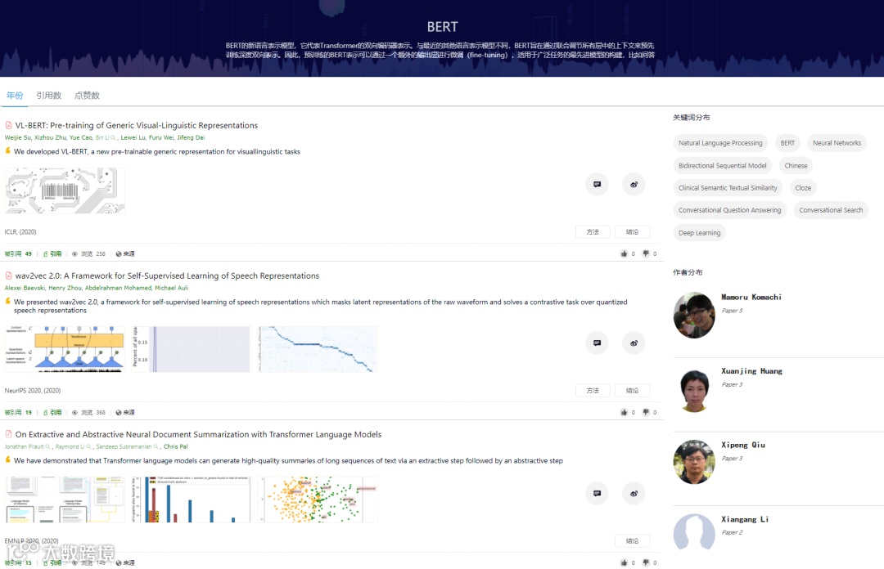The width and height of the screenshot is (884, 569).
Task: Select the Deep Learning keyword tag
Action: pos(699,233)
